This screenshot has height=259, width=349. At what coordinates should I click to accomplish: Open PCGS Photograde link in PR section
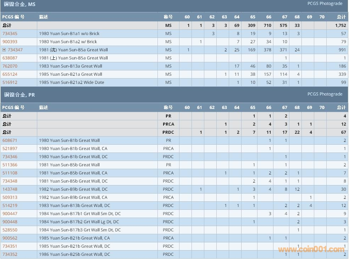(x=325, y=94)
